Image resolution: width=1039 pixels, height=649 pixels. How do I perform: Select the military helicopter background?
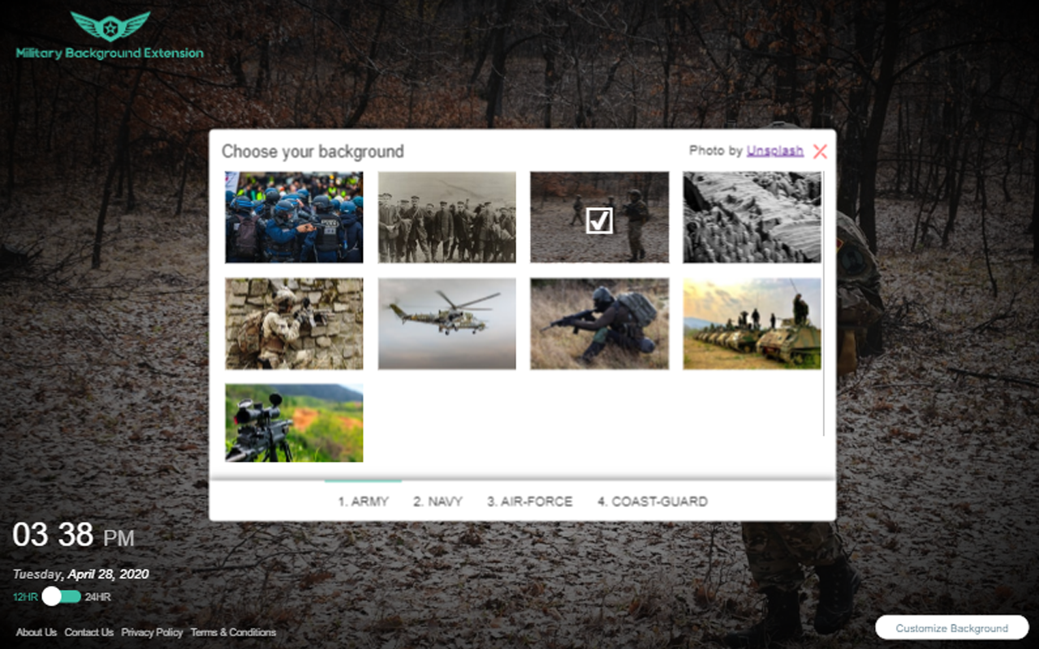446,322
